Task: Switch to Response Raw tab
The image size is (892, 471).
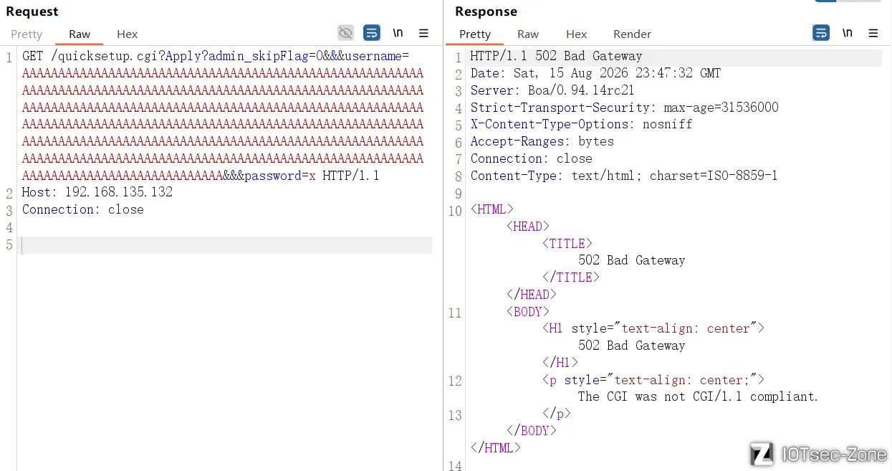Action: (x=528, y=34)
